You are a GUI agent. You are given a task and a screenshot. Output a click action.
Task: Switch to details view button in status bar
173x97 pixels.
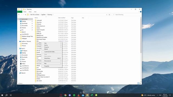coord(138,83)
